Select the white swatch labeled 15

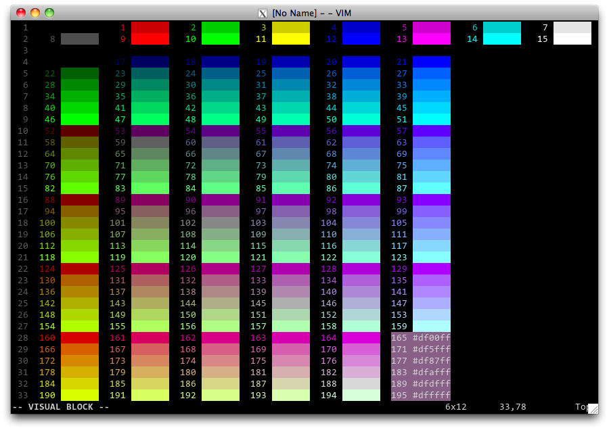[x=572, y=39]
